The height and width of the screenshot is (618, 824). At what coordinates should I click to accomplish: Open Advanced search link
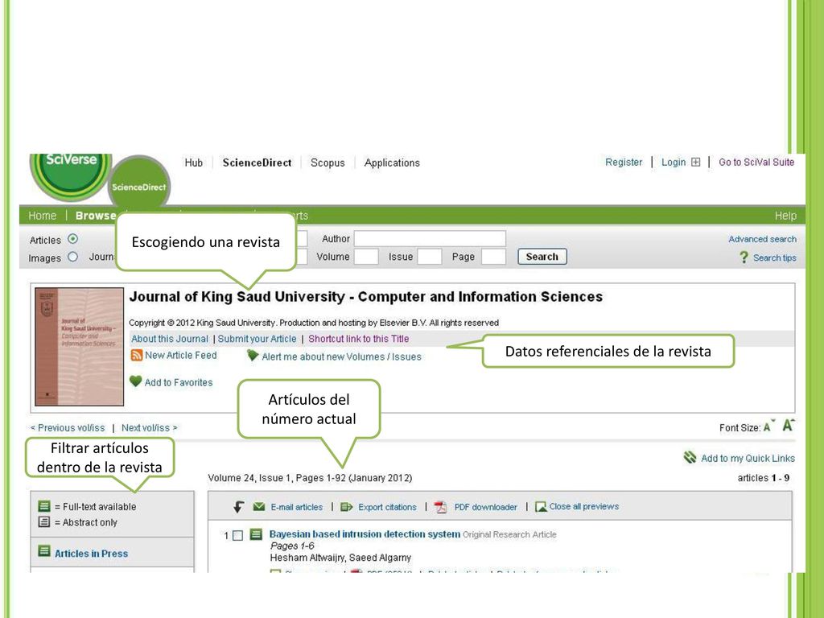coord(762,239)
